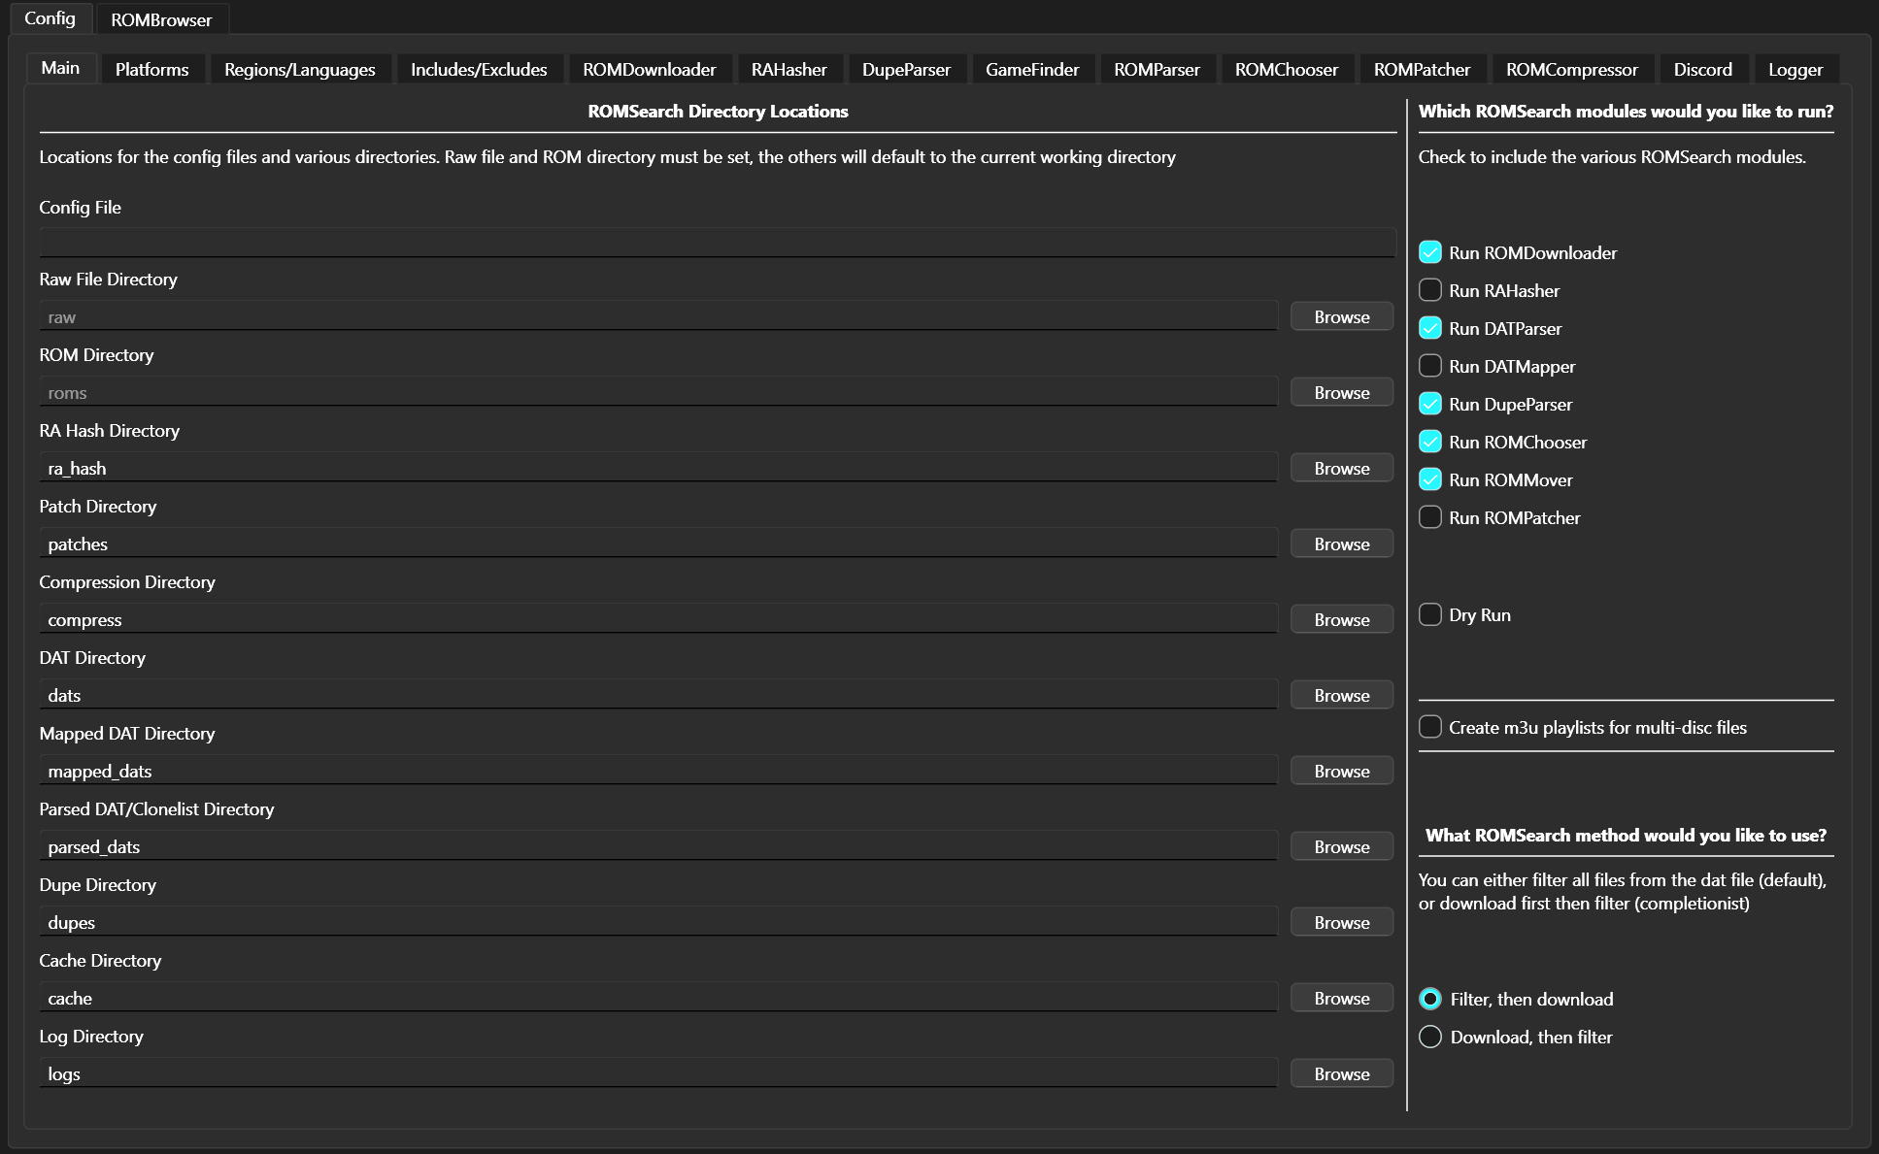Go to the Regions/Languages tab

300,70
